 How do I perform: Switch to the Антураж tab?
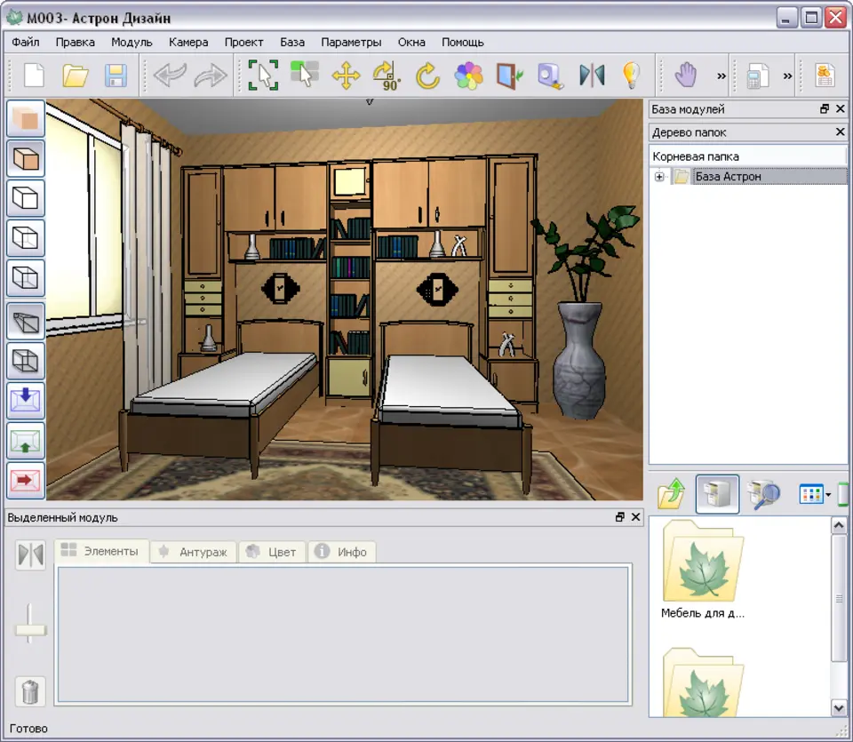coord(193,552)
